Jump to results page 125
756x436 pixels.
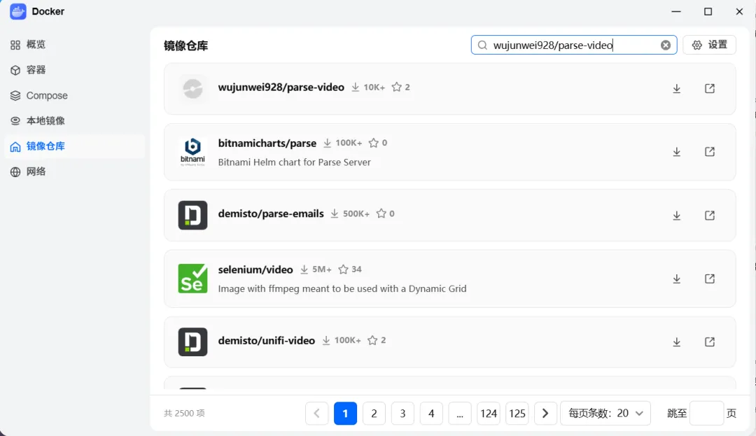pos(517,414)
